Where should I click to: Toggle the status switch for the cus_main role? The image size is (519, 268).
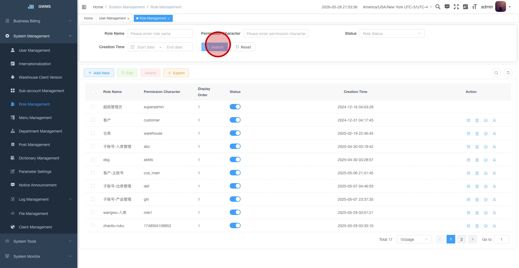point(235,173)
